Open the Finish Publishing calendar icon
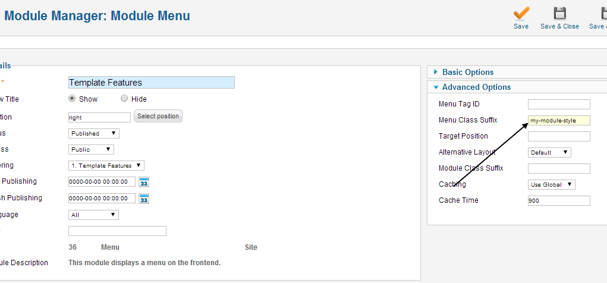 coord(144,199)
